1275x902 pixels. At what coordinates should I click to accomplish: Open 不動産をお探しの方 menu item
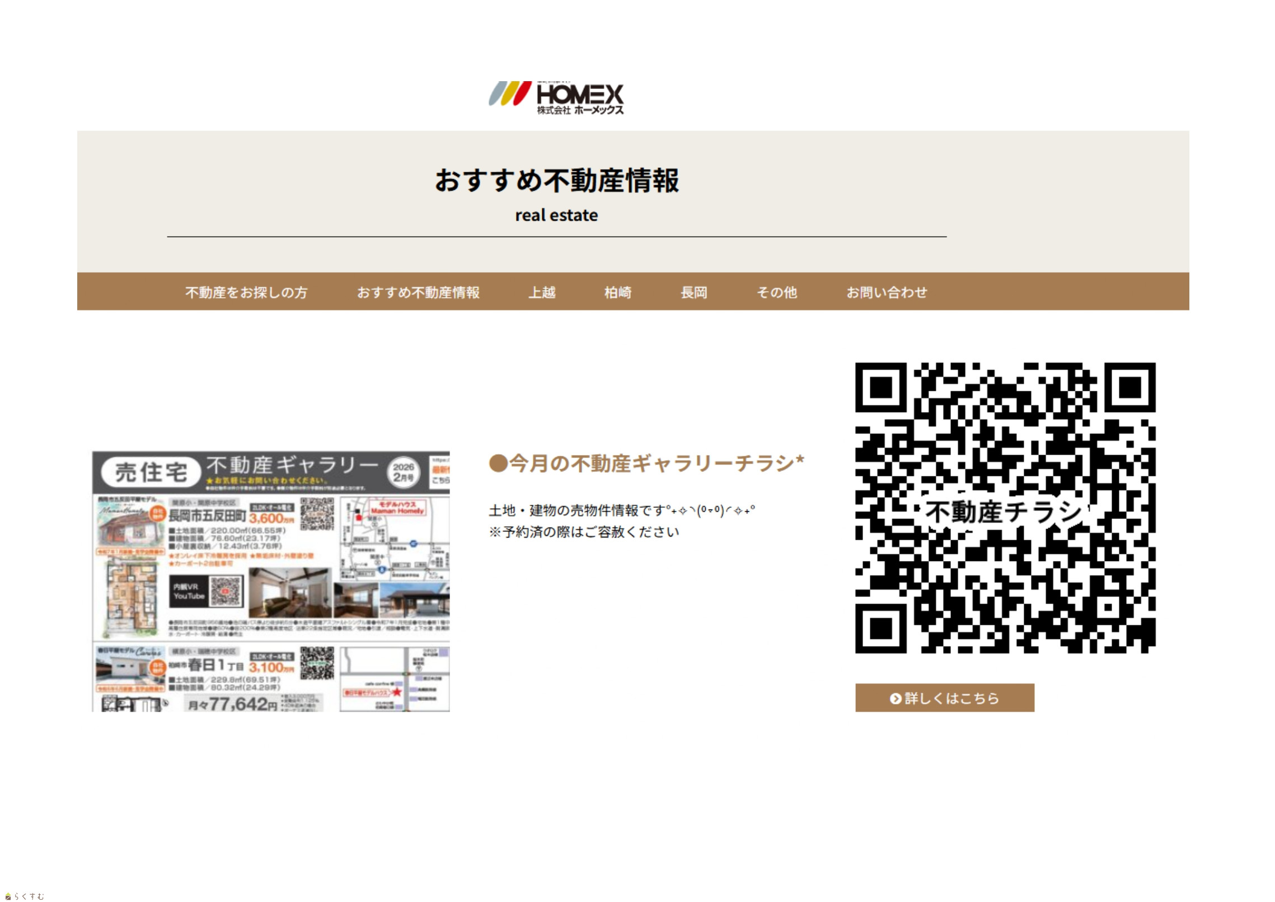pyautogui.click(x=246, y=292)
